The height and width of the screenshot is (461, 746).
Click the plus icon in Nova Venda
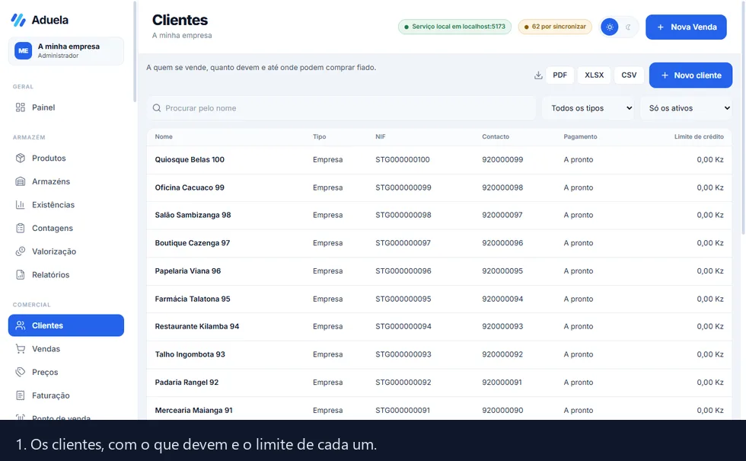pos(661,27)
